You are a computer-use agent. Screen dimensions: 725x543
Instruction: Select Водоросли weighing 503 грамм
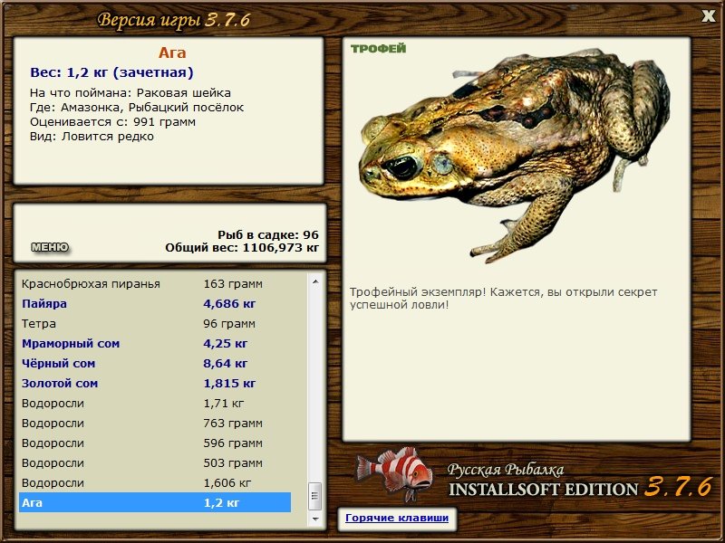coord(155,462)
